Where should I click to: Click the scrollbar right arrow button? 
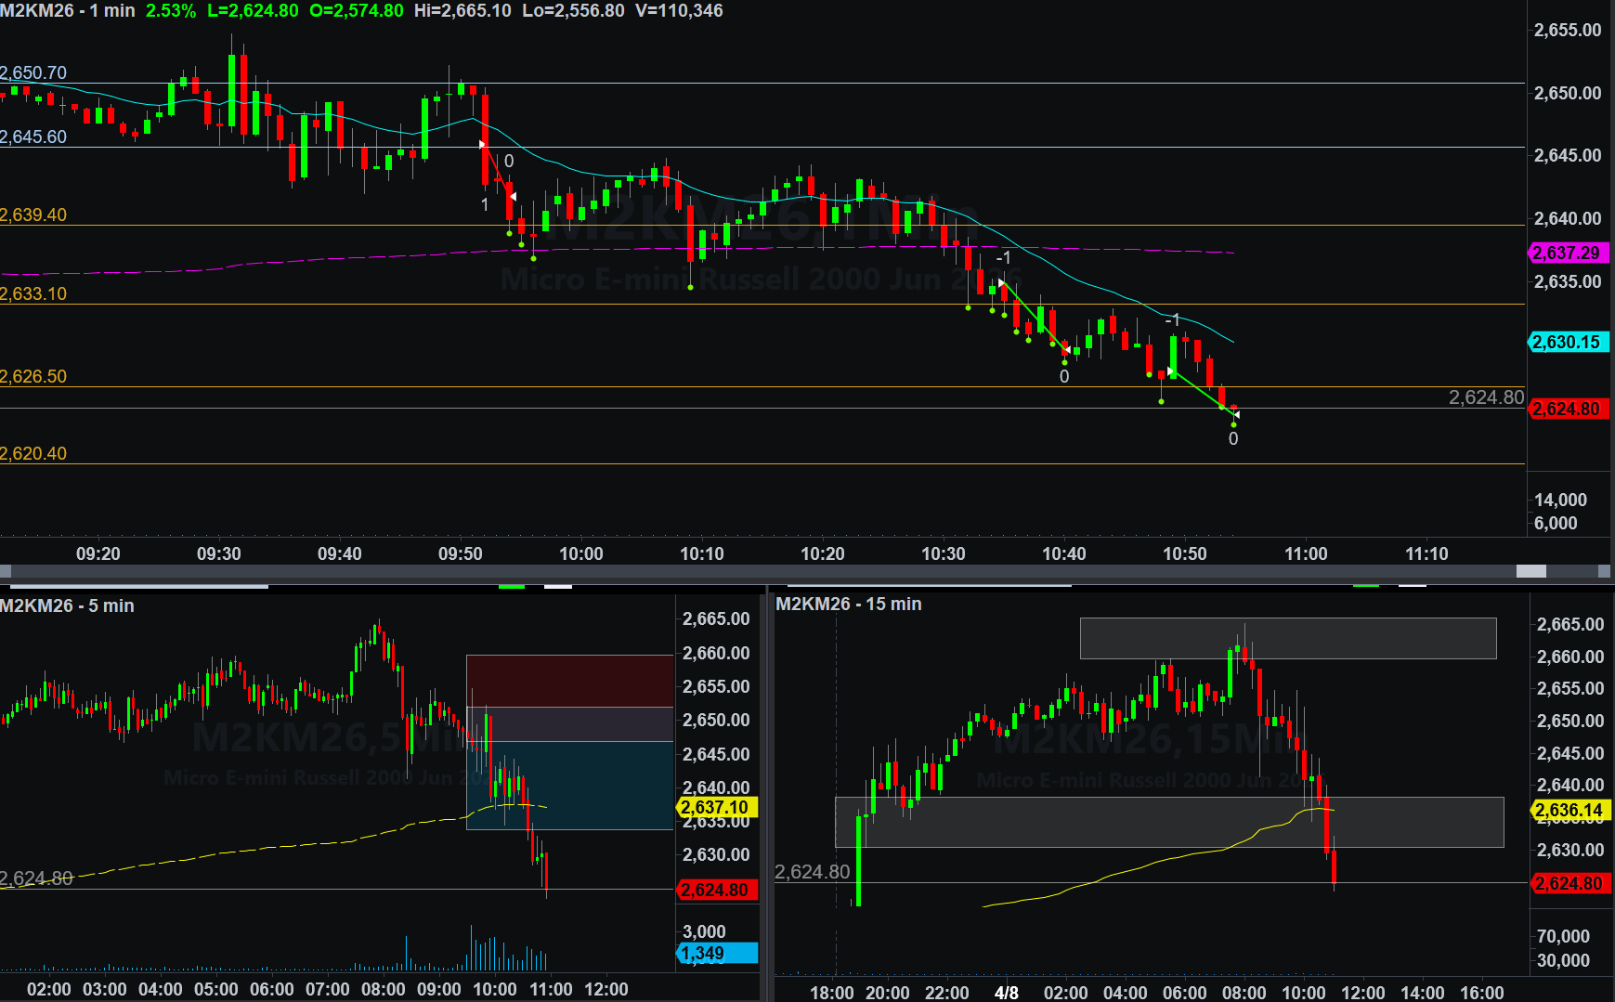[x=1606, y=571]
